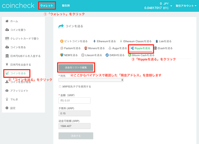Expand the JPY/BTC balance dropdown arrow
199x144 pixels.
coord(171,6)
